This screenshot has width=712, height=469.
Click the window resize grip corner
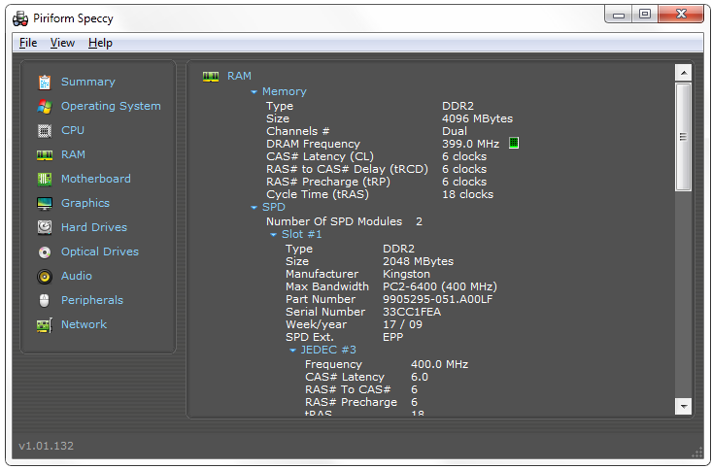(x=697, y=453)
